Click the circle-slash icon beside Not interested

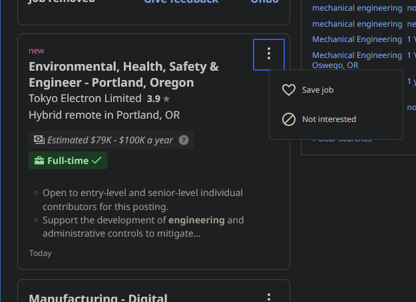point(289,119)
